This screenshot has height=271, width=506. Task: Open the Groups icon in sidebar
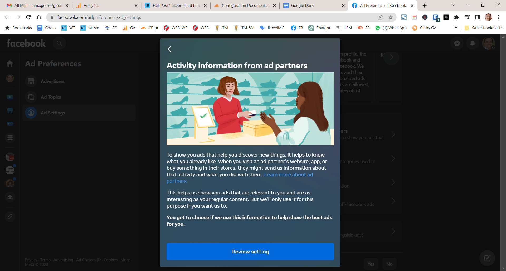point(10,197)
